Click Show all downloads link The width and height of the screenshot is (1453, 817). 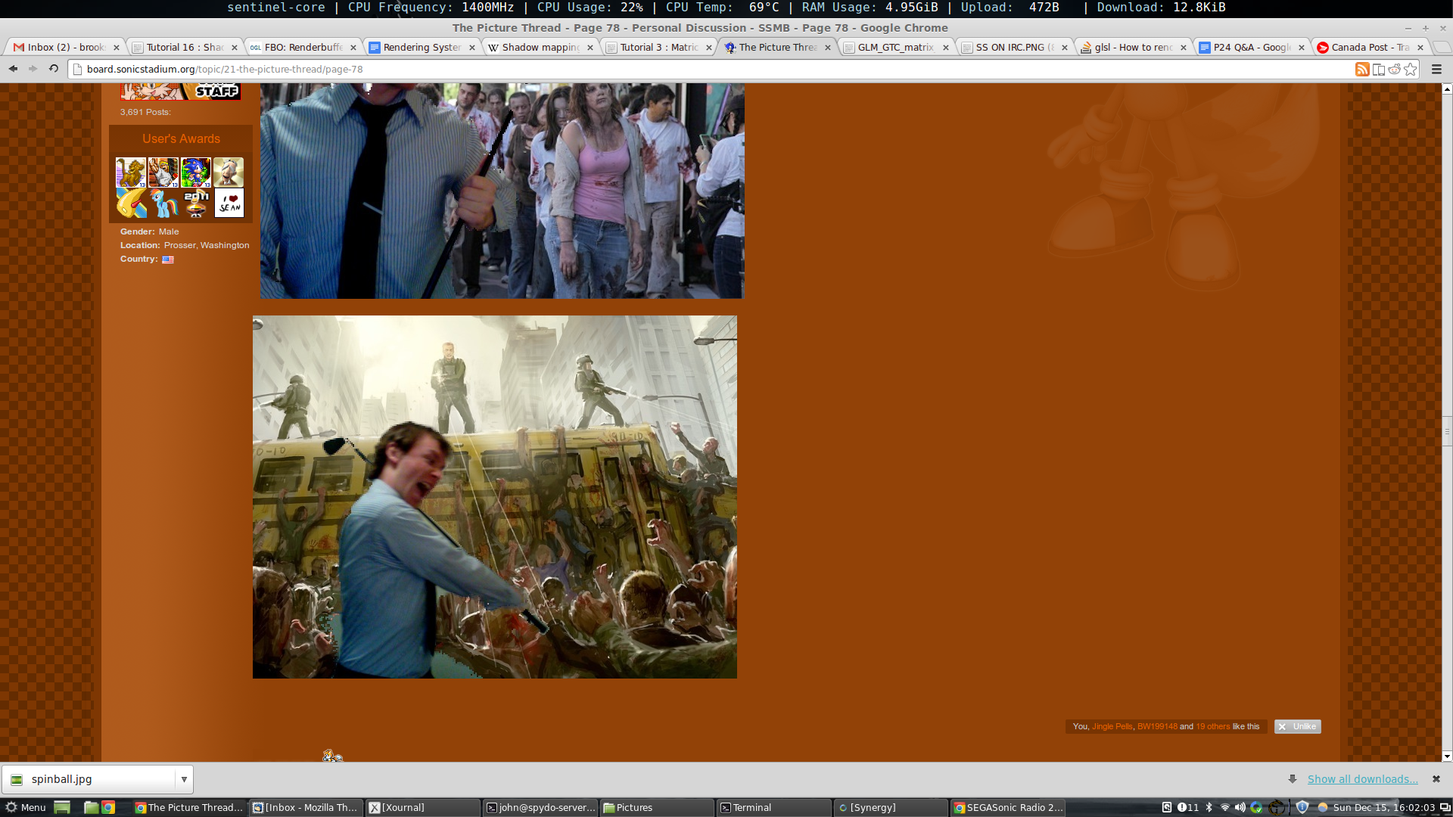[x=1362, y=779]
